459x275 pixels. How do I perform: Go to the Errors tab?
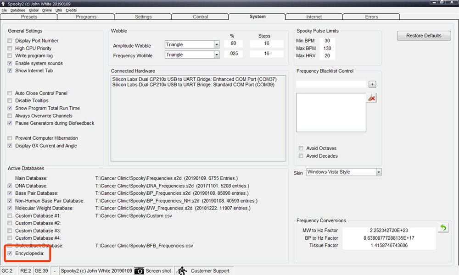(371, 17)
